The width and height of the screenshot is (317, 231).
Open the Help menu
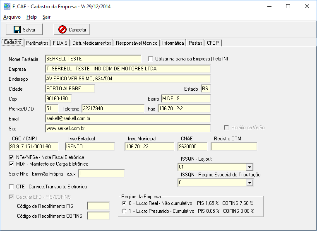31,17
